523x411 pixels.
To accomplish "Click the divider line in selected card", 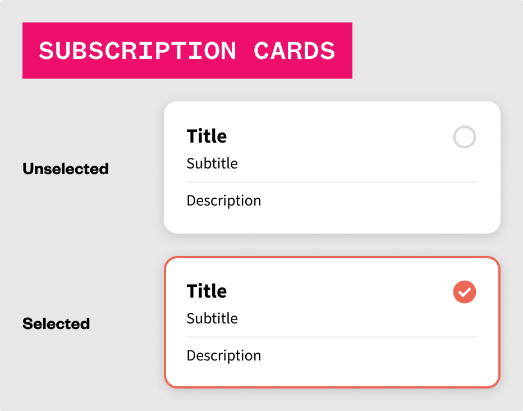I will (x=332, y=337).
